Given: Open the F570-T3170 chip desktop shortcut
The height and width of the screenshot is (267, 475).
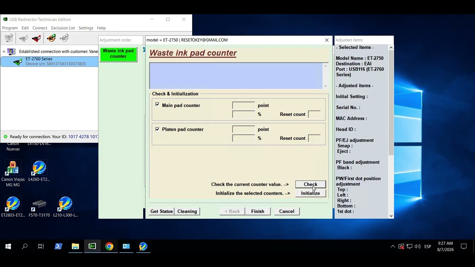Looking at the screenshot, I should pos(39,207).
